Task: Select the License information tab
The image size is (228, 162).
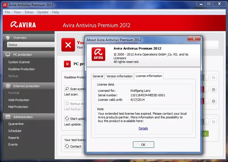Action: (x=149, y=76)
